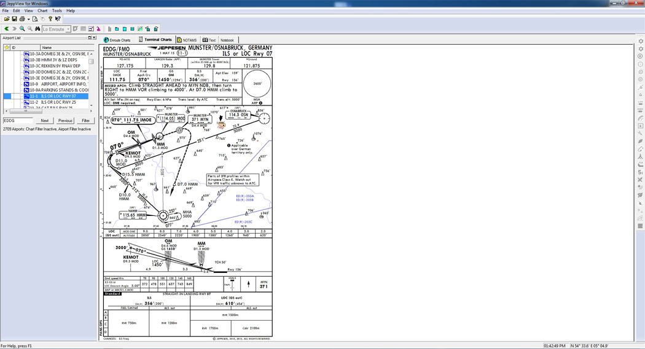Switch to the Text tab
This screenshot has height=349, width=645.
(209, 40)
